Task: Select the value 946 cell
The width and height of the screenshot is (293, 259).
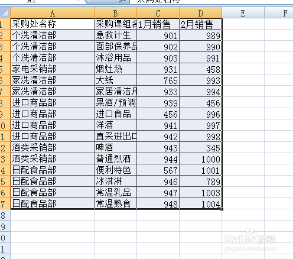Action: click(158, 182)
